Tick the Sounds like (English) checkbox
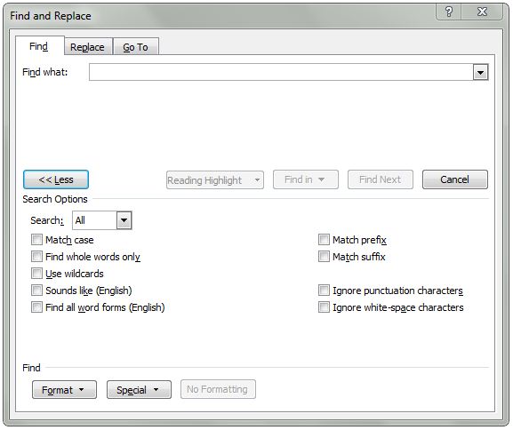The height and width of the screenshot is (430, 513). coord(36,291)
